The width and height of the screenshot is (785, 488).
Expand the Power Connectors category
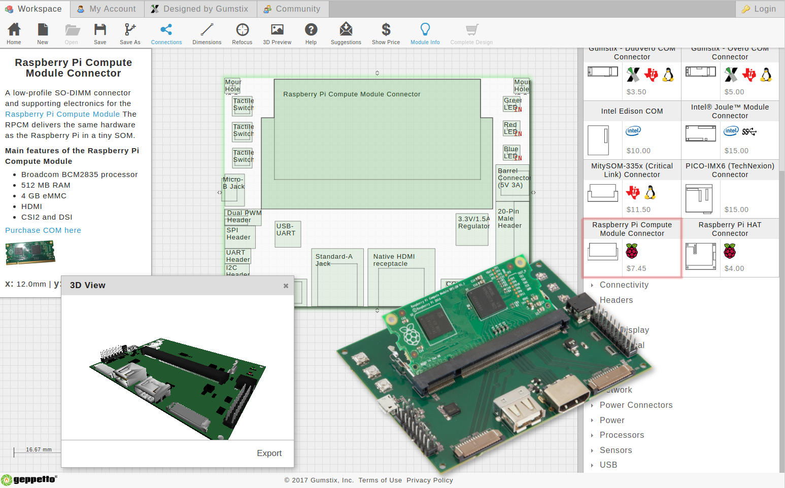pyautogui.click(x=636, y=405)
